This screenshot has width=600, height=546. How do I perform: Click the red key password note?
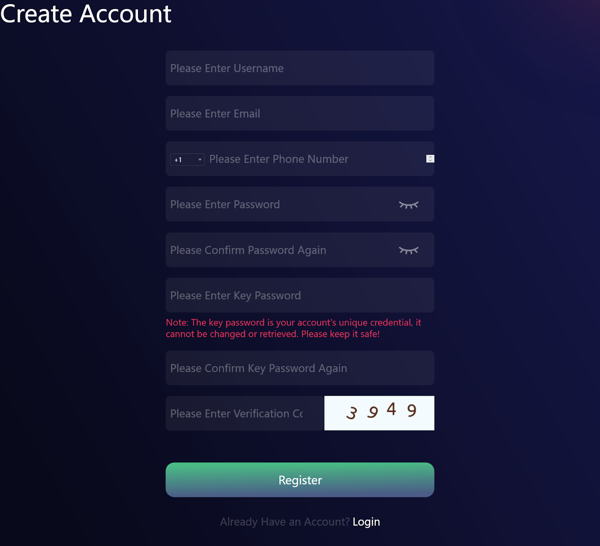tap(293, 328)
